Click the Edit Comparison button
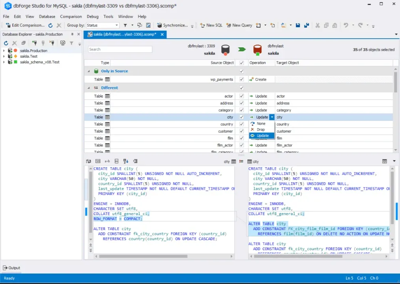The image size is (400, 284). pyautogui.click(x=25, y=25)
